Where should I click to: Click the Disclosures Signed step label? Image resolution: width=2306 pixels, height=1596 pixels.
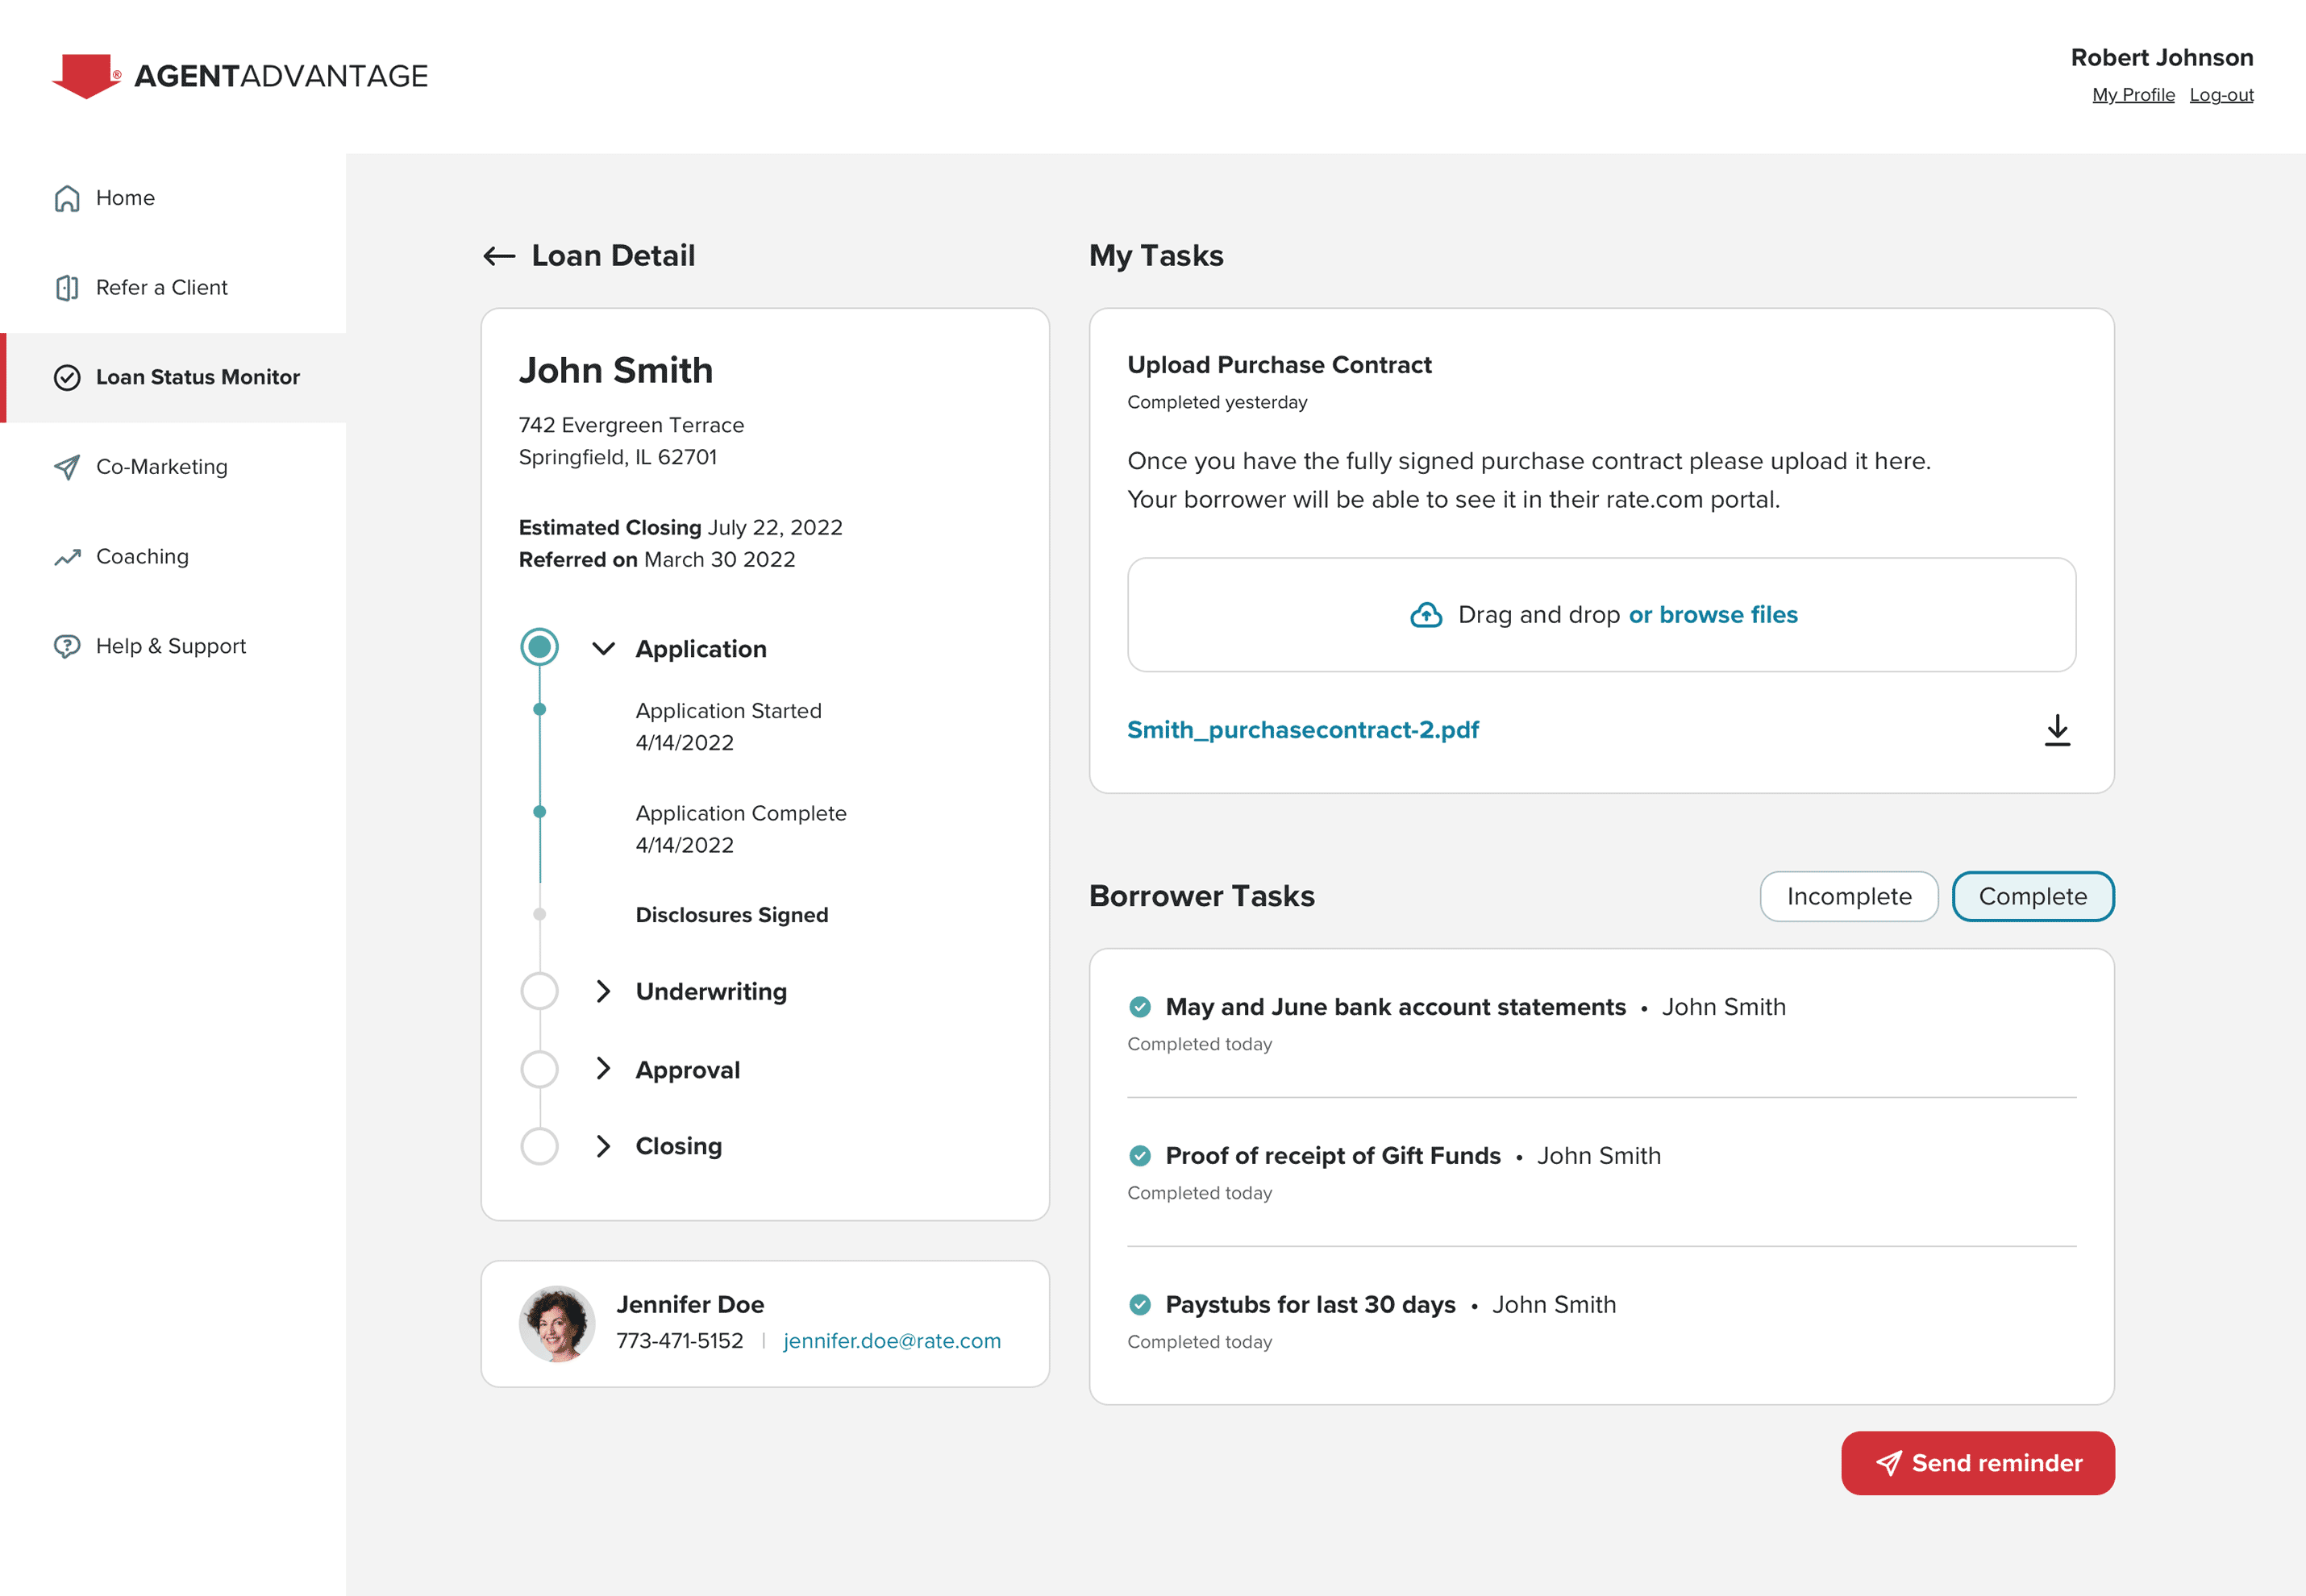[732, 915]
